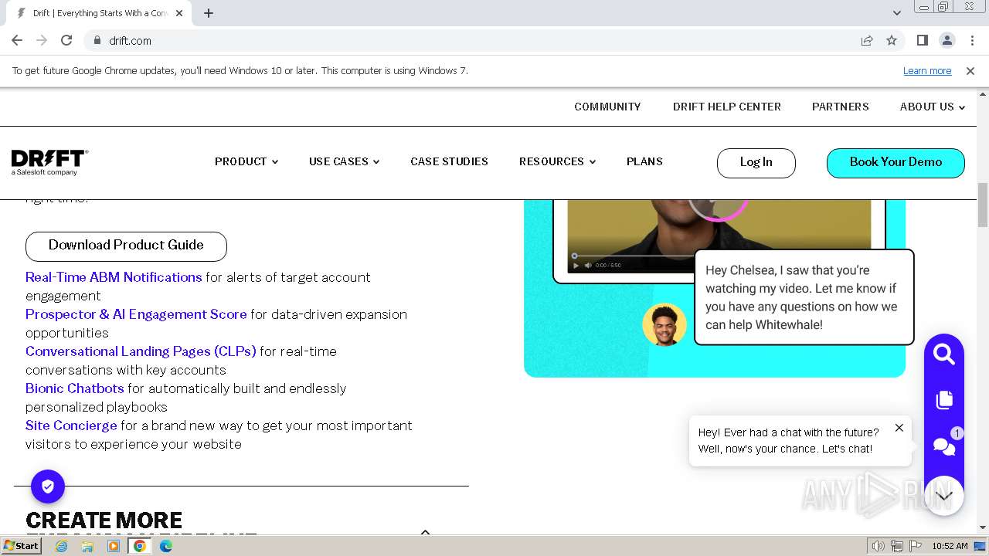Dismiss the Chrome update notification bar
Screen dimensions: 989x556
(x=970, y=70)
